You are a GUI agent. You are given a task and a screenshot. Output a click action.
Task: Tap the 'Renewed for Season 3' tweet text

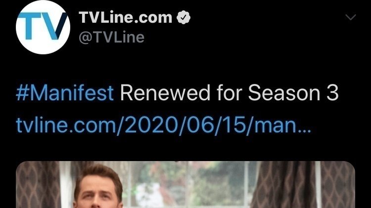tap(229, 93)
